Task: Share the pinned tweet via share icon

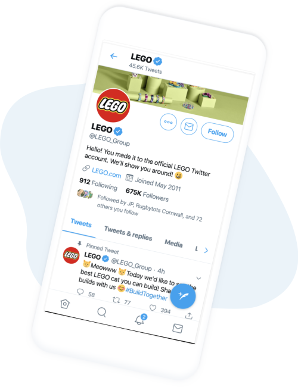Action: tap(189, 316)
